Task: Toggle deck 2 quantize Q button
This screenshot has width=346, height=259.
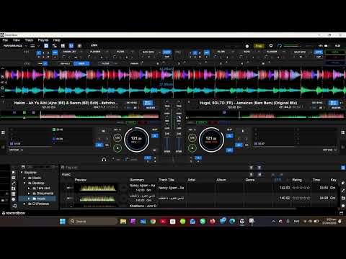Action: [x=230, y=136]
